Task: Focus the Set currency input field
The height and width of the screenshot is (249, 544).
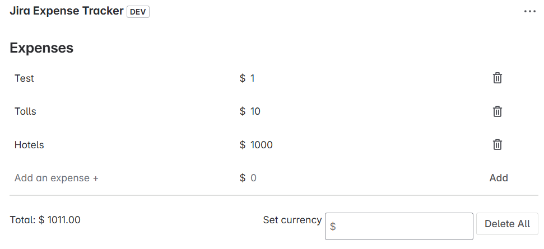Action: (399, 227)
